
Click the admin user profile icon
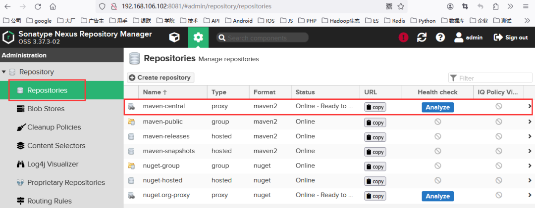pyautogui.click(x=459, y=38)
